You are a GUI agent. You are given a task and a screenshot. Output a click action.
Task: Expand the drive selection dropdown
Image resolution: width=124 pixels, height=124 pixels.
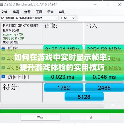pos(29,18)
